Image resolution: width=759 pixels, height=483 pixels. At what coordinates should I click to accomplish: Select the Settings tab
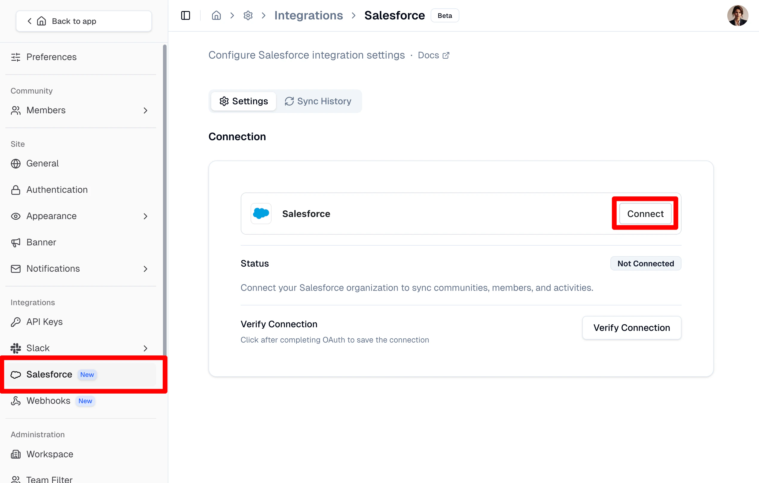[x=244, y=101]
